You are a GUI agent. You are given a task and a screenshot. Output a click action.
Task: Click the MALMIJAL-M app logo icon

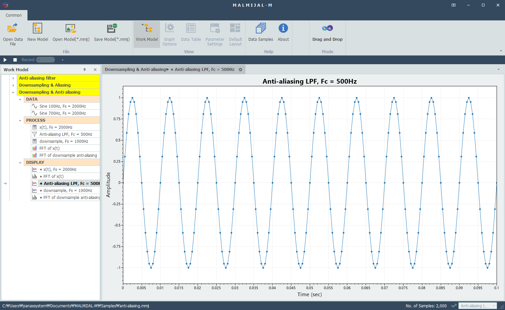pos(5,5)
